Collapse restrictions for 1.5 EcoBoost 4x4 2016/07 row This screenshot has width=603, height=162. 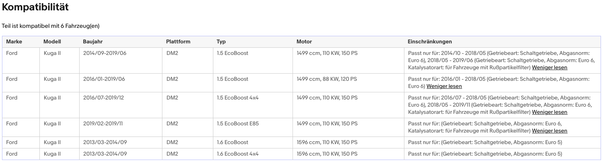pyautogui.click(x=550, y=112)
